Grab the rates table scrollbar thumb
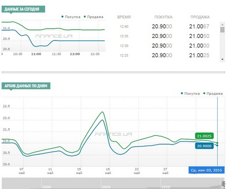227x189 pixels. [x=223, y=30]
